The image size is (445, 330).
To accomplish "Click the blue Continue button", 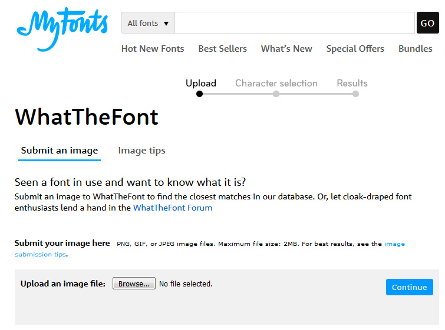I will 409,287.
